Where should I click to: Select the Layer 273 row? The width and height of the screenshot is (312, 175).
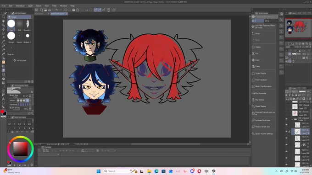point(301,138)
